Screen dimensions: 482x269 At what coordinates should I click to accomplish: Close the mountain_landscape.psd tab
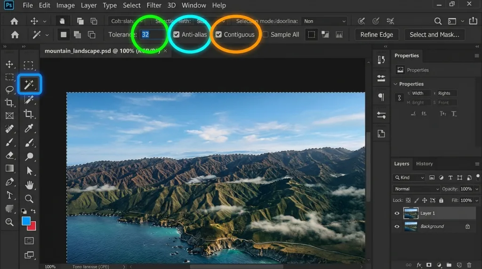(165, 51)
